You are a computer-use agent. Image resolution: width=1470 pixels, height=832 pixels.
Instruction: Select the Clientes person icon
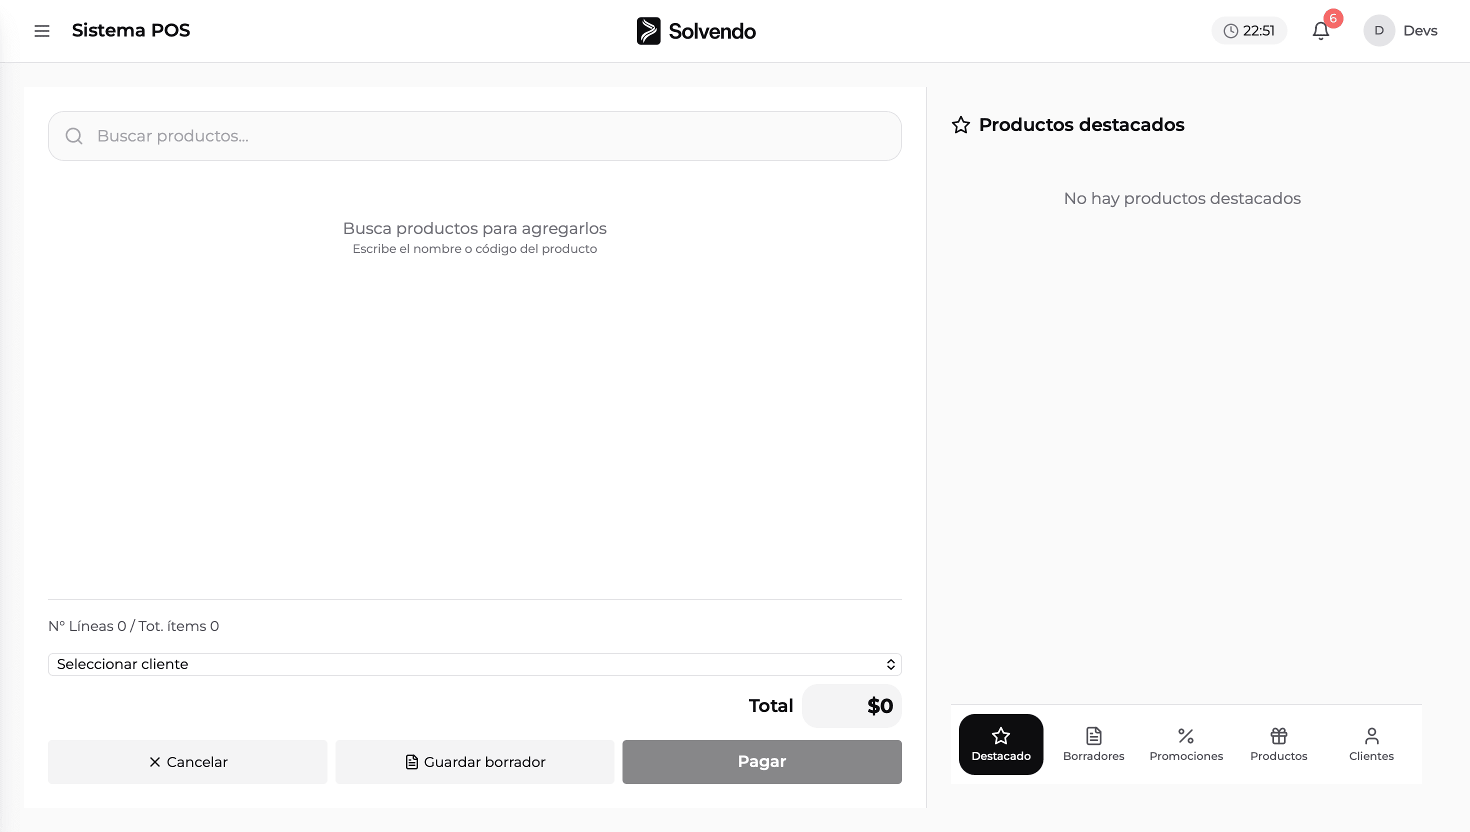coord(1371,736)
